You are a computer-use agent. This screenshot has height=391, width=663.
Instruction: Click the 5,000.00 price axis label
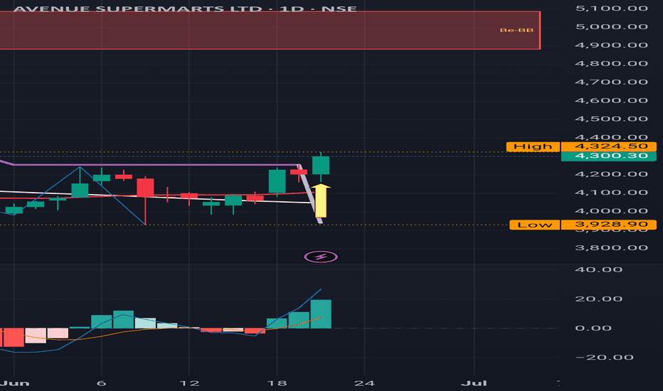611,26
